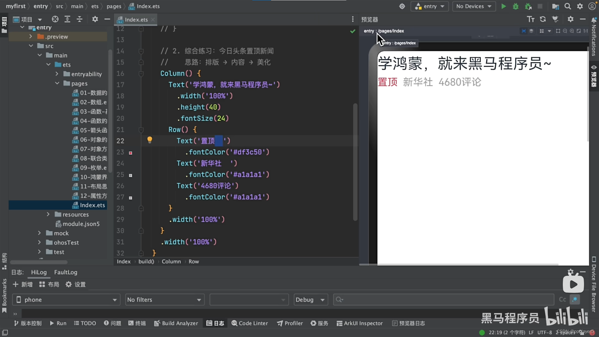Expand the resources folder in project tree
This screenshot has width=599, height=337.
(x=48, y=214)
